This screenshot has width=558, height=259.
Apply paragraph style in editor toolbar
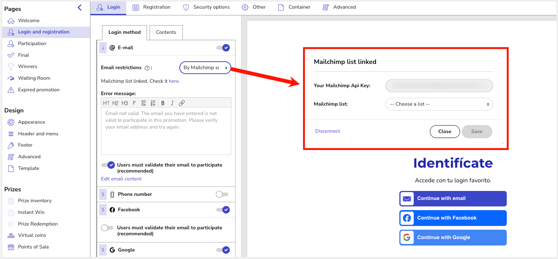[x=134, y=103]
